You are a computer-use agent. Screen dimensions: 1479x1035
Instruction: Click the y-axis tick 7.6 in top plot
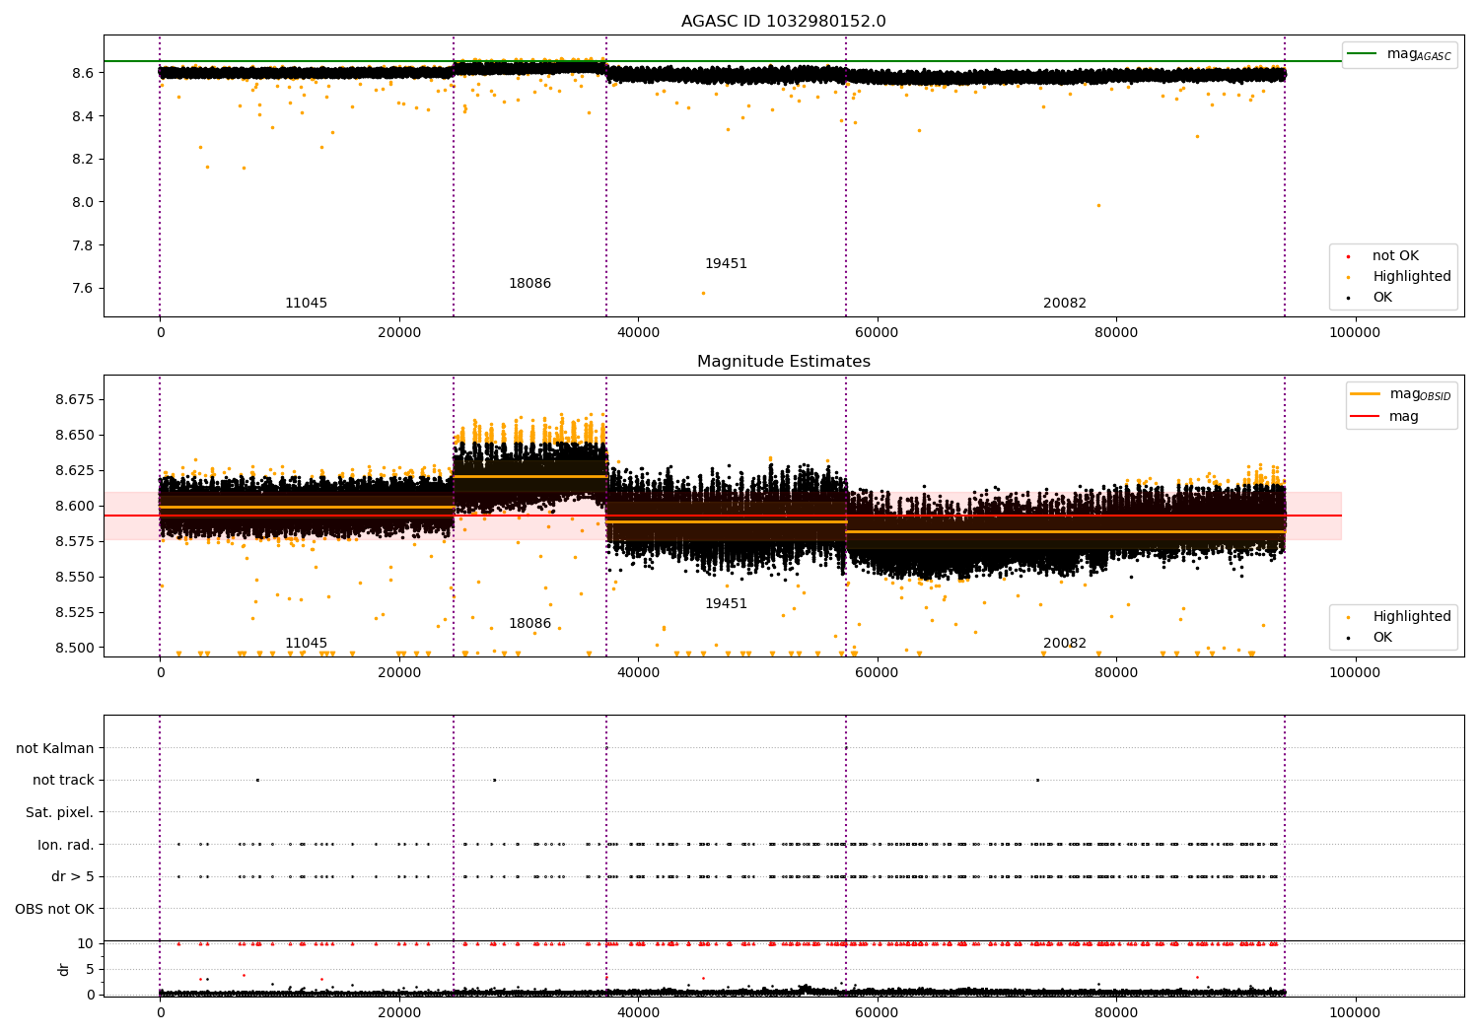pos(82,289)
